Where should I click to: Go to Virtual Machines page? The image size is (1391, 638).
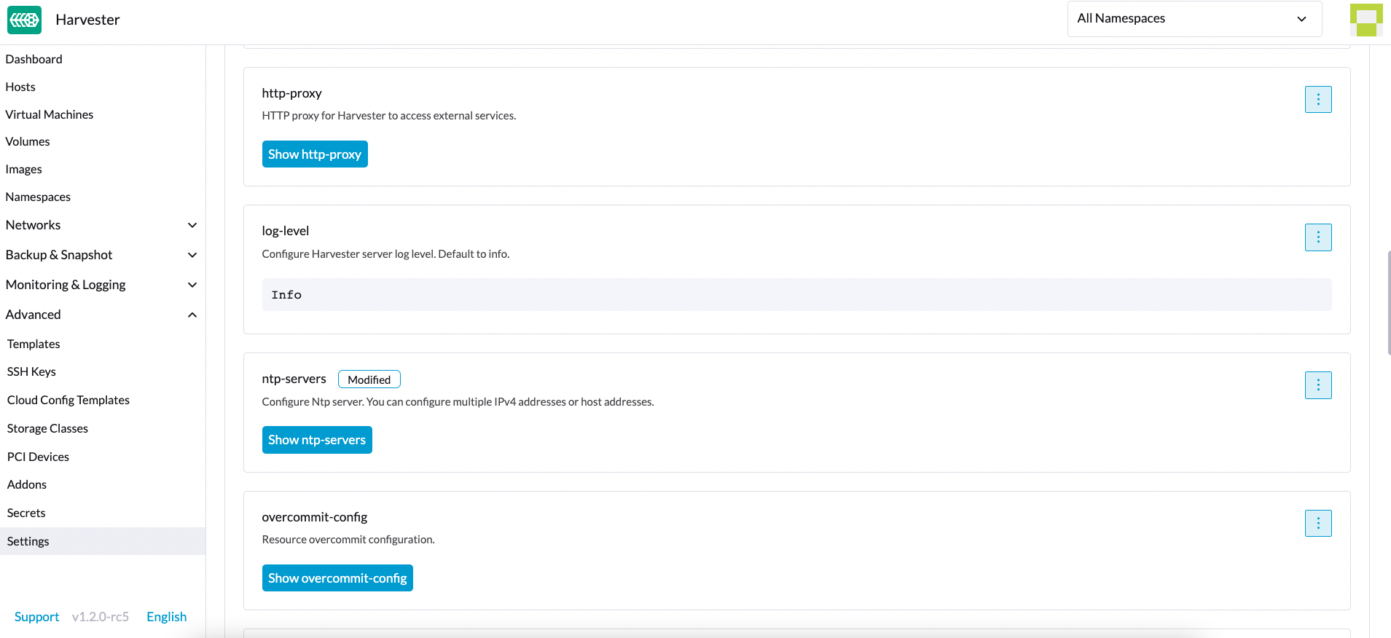click(x=50, y=114)
